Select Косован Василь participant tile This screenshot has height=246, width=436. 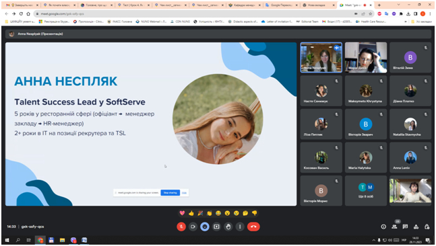(x=321, y=157)
